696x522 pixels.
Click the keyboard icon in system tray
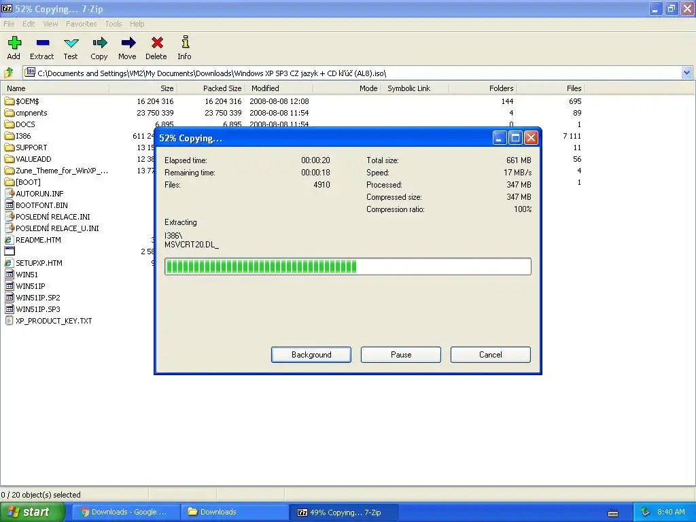(613, 513)
